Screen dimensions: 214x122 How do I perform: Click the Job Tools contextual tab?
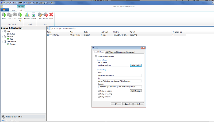click(21, 7)
